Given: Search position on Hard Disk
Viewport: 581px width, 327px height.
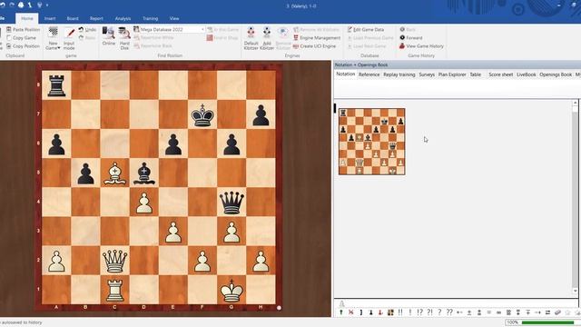Looking at the screenshot, I should 124,38.
